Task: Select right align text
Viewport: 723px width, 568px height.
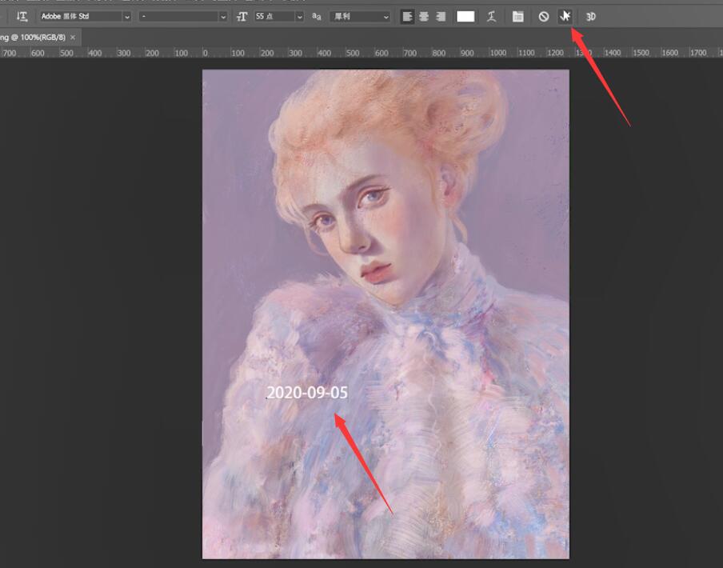Action: pyautogui.click(x=441, y=17)
